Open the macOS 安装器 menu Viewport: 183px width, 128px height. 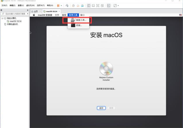(x=45, y=15)
